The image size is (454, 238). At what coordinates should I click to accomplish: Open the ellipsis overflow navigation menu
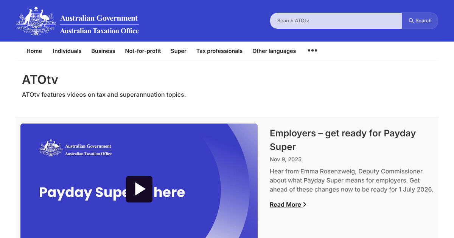click(312, 50)
